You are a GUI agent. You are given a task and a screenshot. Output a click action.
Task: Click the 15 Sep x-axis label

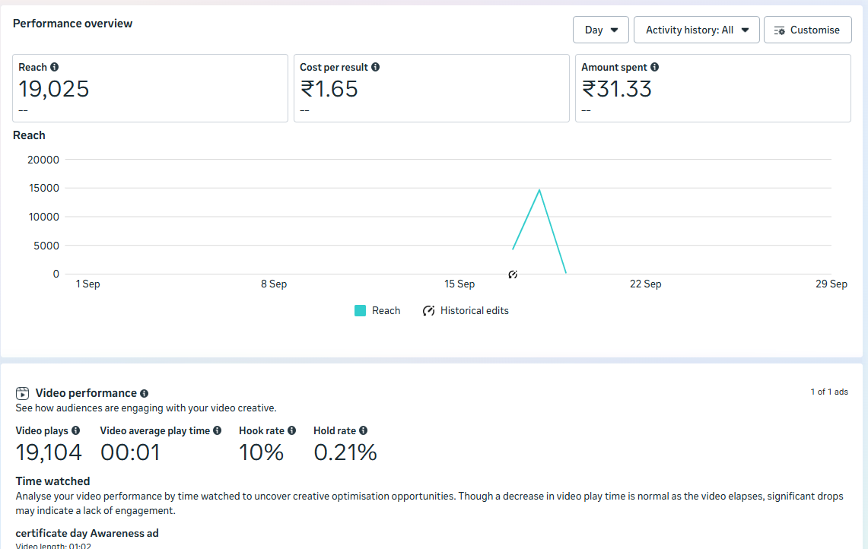pos(459,284)
